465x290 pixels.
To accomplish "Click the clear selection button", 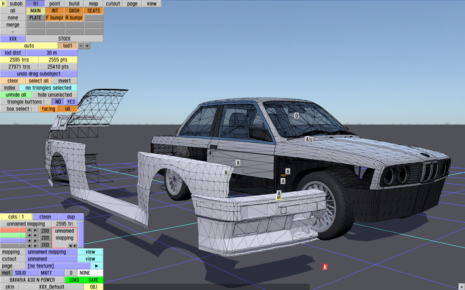I will (x=13, y=81).
